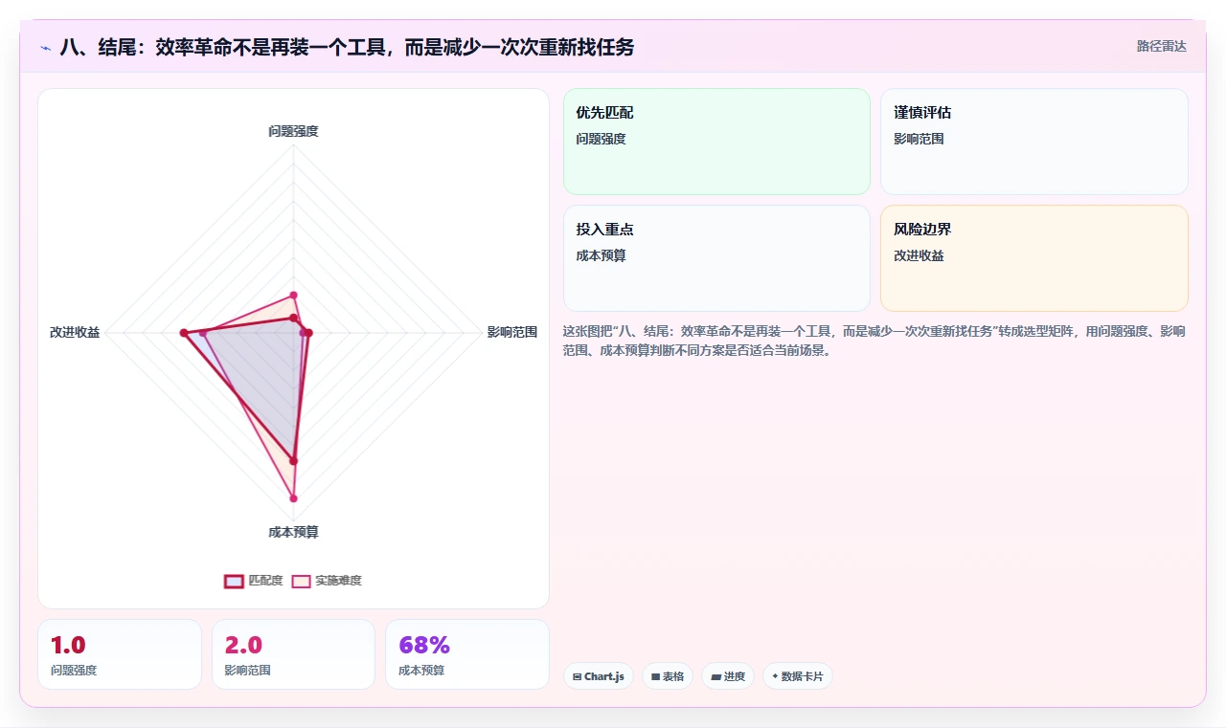Click 改进收益 text in 风险边界 card
This screenshot has height=728, width=1226.
click(x=919, y=255)
